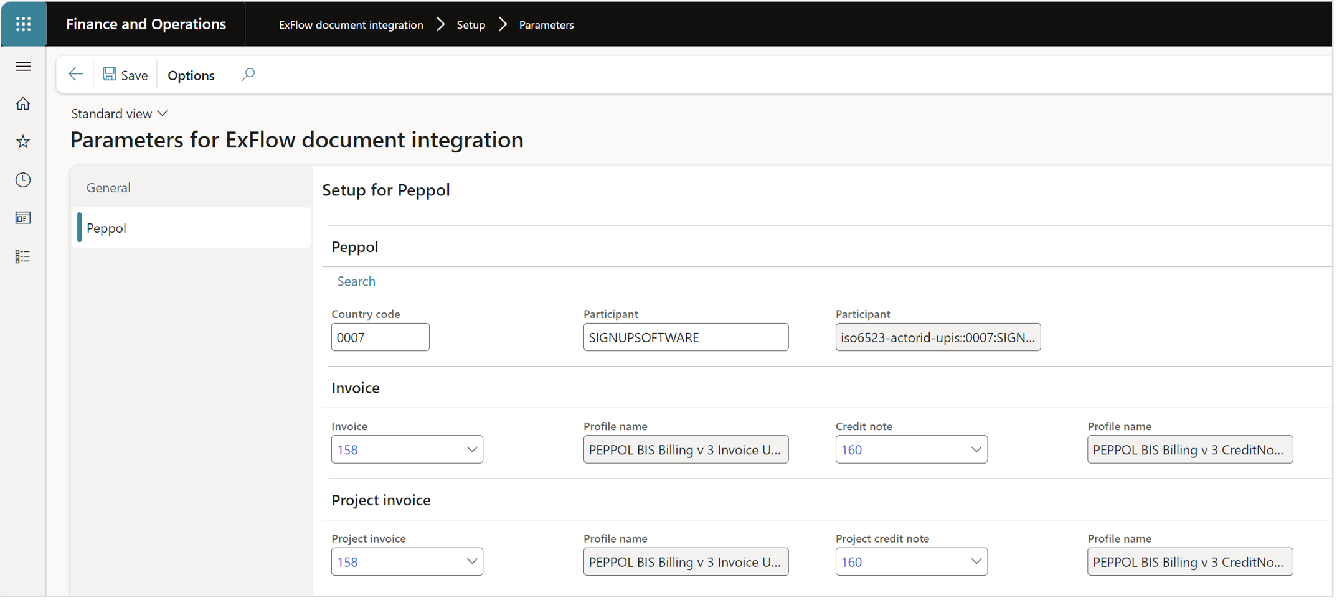The image size is (1337, 603).
Task: Click the Invoice section heading
Action: [x=356, y=388]
